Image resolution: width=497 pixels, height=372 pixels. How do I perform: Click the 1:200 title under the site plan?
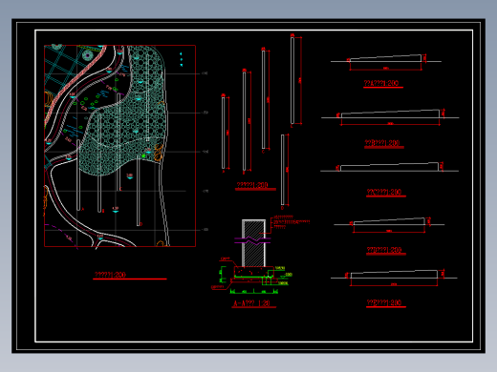[110, 275]
